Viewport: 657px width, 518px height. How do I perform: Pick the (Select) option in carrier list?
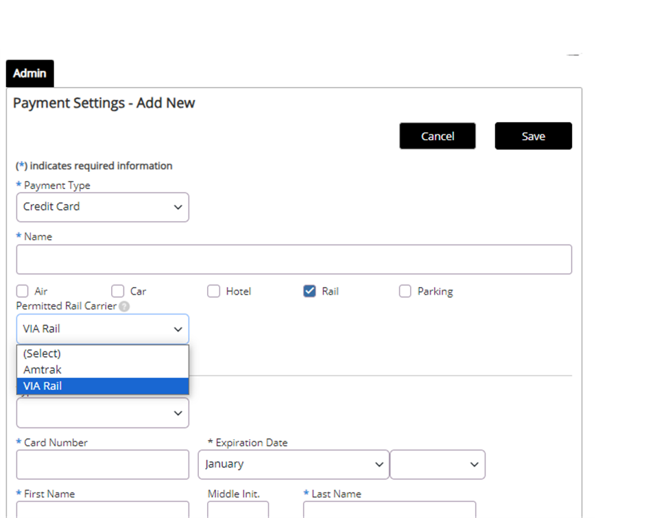pos(103,354)
